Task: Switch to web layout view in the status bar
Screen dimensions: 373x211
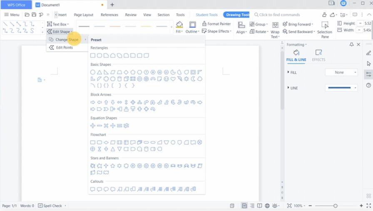Action: pyautogui.click(x=267, y=206)
